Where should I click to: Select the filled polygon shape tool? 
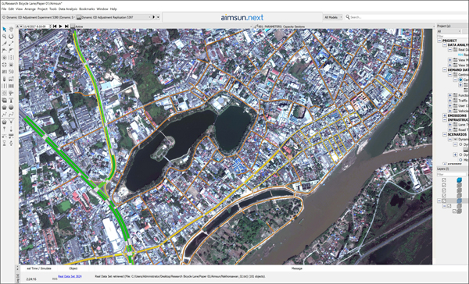click(x=4, y=107)
